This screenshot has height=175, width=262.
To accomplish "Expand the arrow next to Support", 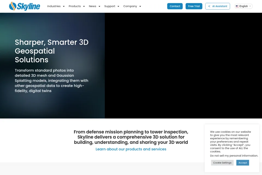I will click(118, 6).
